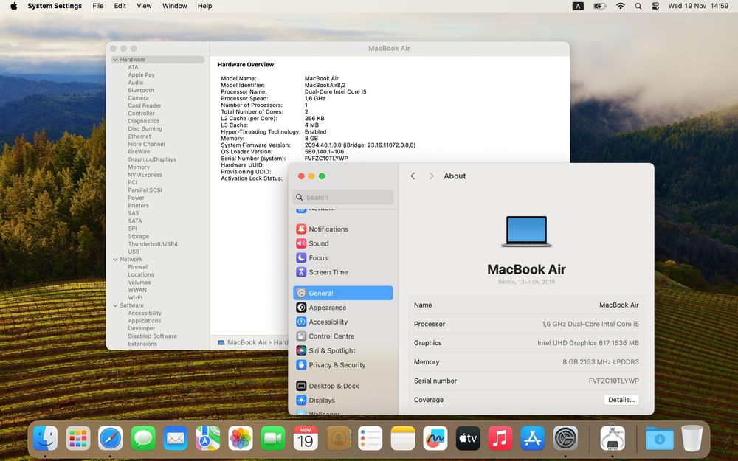This screenshot has width=738, height=461.
Task: Click the serial number FVFZC10TLYWP in About
Action: (614, 381)
